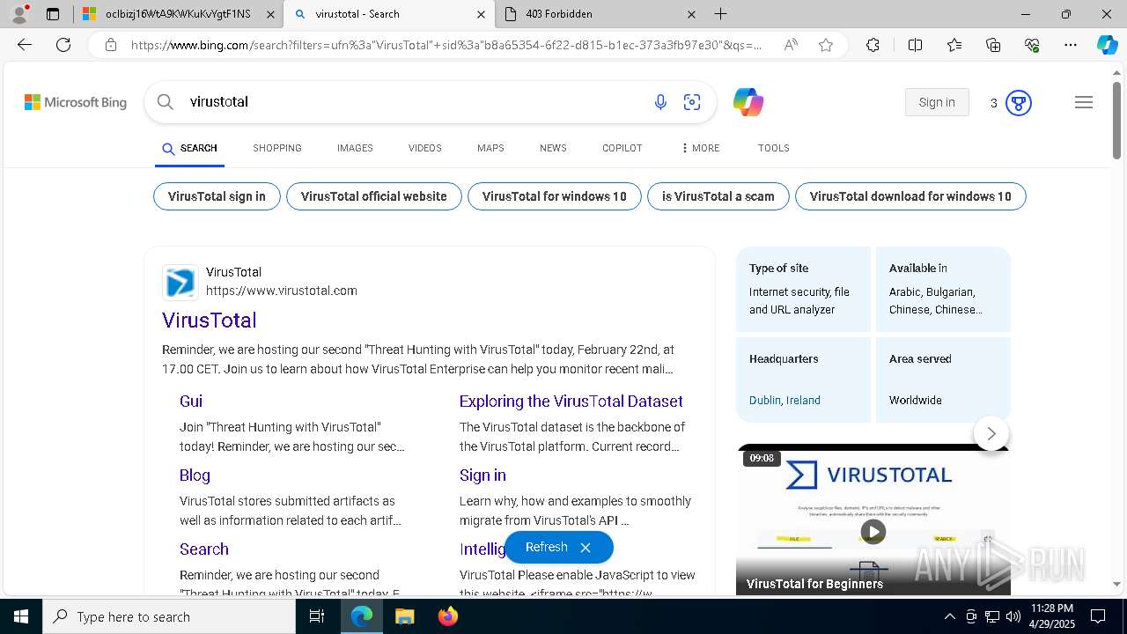Open Extensions puzzle icon
The height and width of the screenshot is (634, 1127).
click(x=873, y=45)
